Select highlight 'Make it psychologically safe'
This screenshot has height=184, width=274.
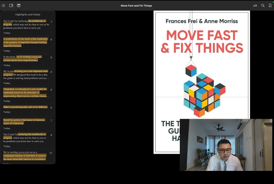pyautogui.click(x=28, y=109)
